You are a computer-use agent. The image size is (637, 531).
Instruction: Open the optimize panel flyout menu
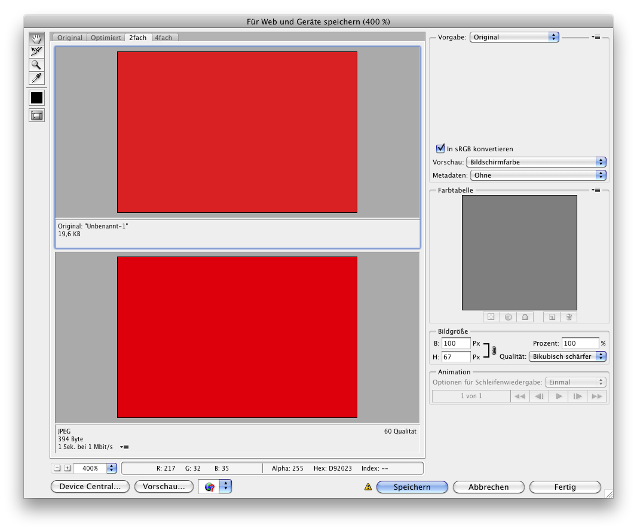point(596,37)
